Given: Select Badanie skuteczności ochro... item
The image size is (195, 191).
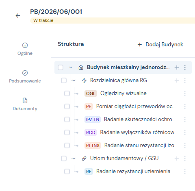Looking at the screenshot, I should (x=123, y=119).
